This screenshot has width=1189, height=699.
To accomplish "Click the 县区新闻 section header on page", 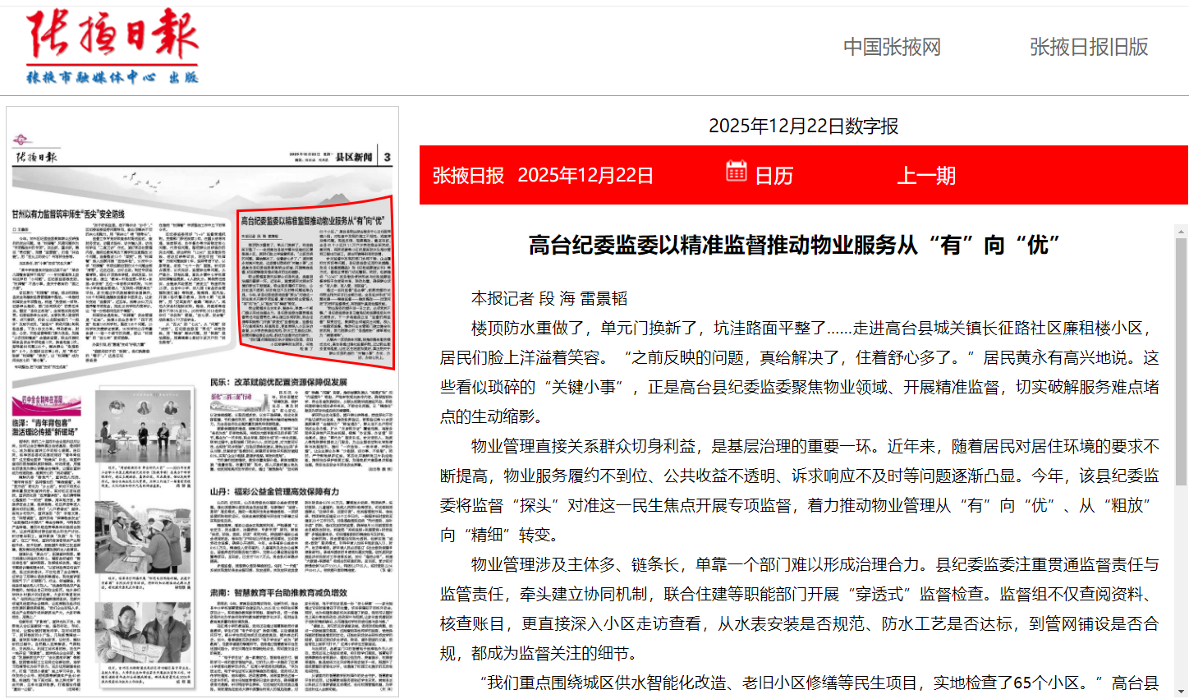I will 354,157.
